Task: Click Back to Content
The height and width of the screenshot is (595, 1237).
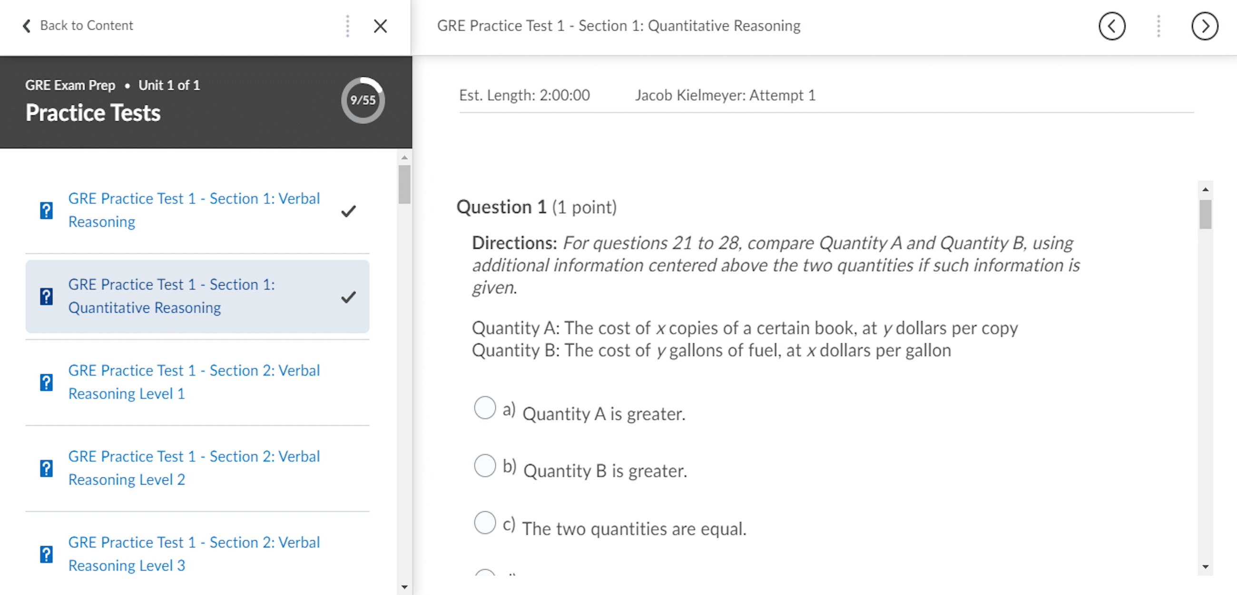Action: (87, 26)
